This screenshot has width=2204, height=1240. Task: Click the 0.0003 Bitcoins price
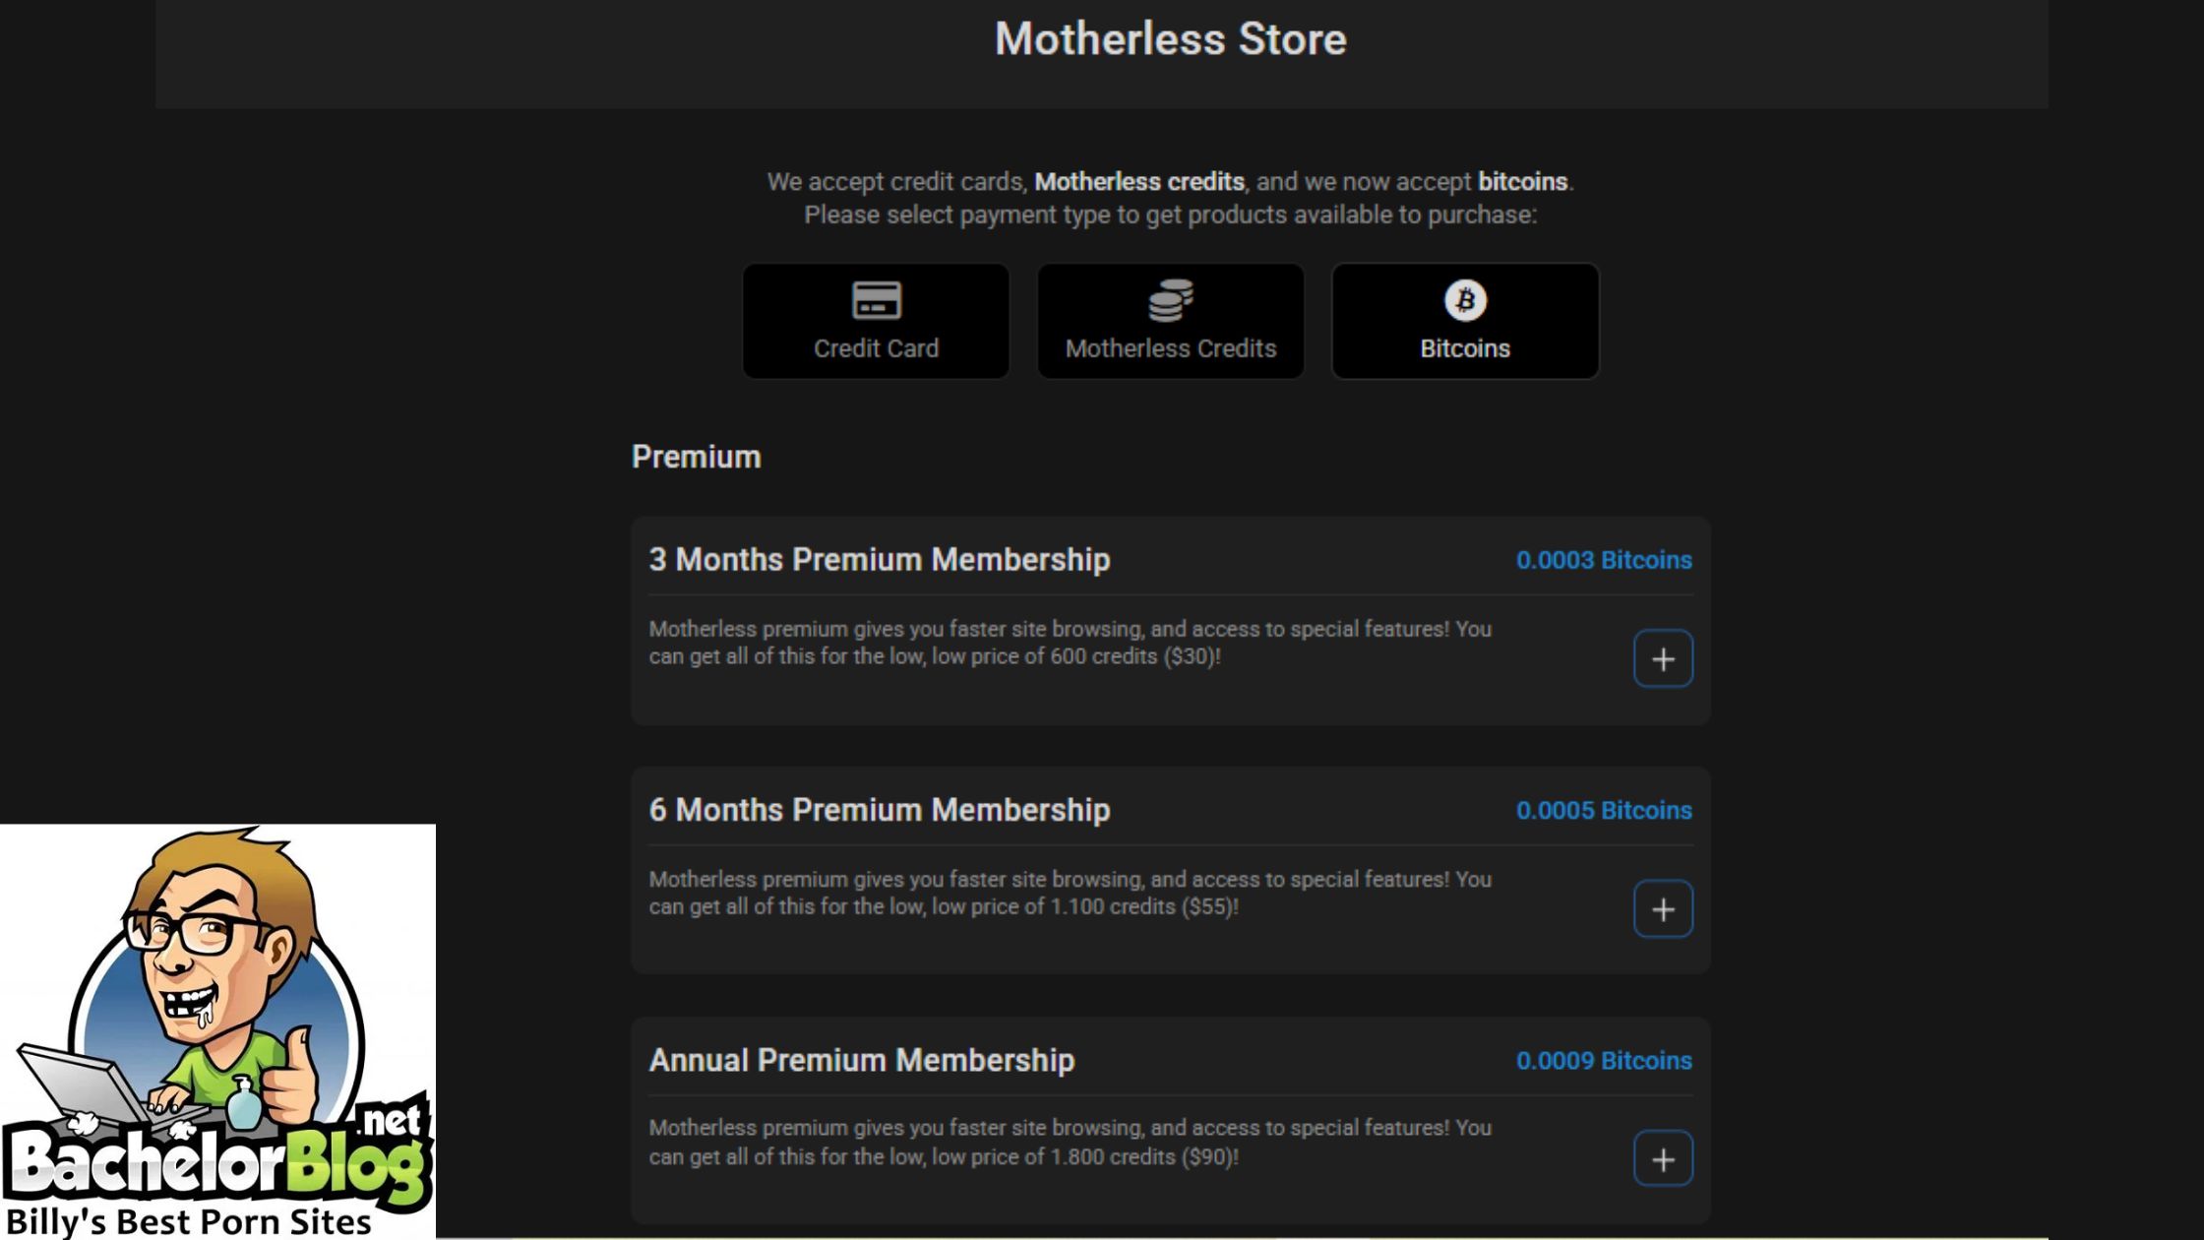[1603, 560]
